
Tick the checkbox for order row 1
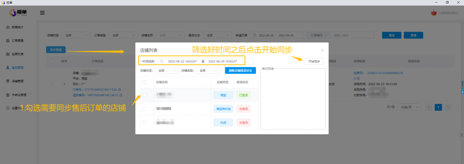pyautogui.click(x=52, y=84)
